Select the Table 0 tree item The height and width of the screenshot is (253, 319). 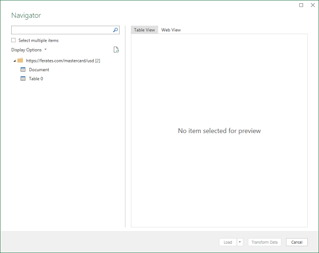click(x=36, y=79)
